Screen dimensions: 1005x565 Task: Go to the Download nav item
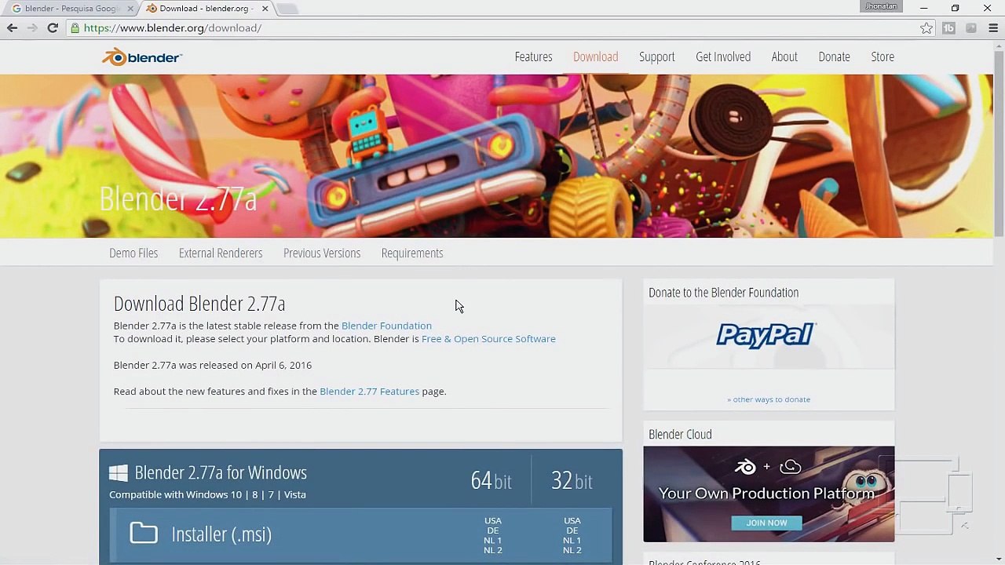click(595, 56)
